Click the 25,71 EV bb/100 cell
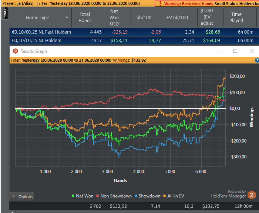 188,40
